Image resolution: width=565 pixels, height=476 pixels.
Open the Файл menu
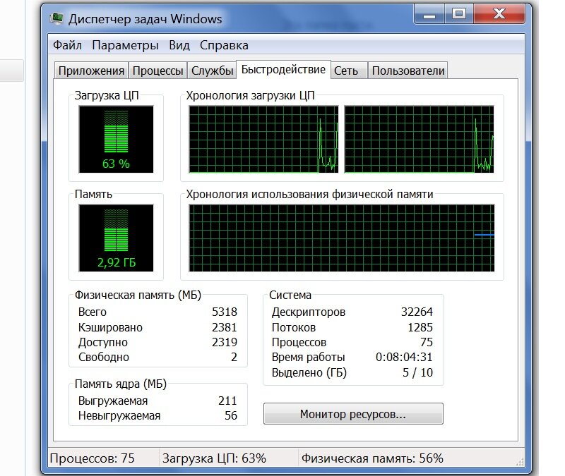point(67,45)
